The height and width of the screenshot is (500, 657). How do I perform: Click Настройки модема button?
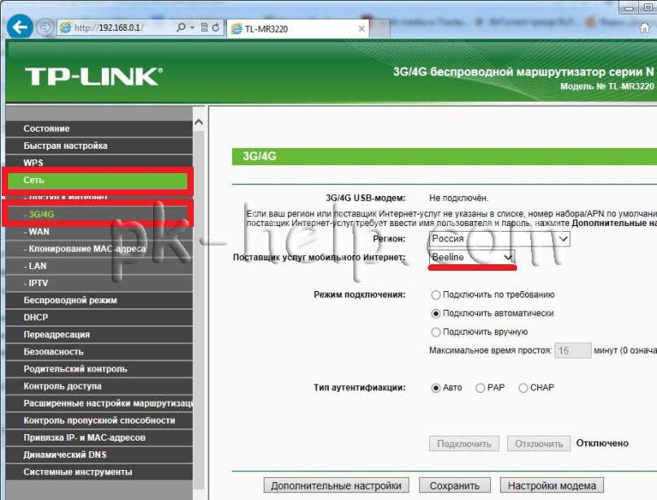click(552, 485)
